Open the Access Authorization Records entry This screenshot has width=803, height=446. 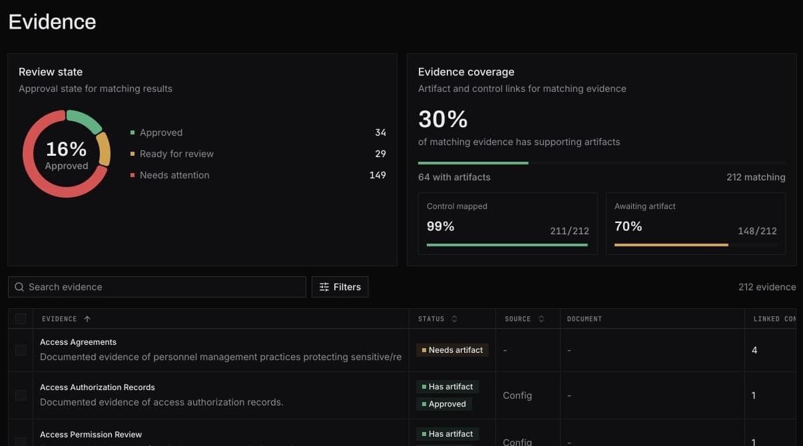click(97, 387)
